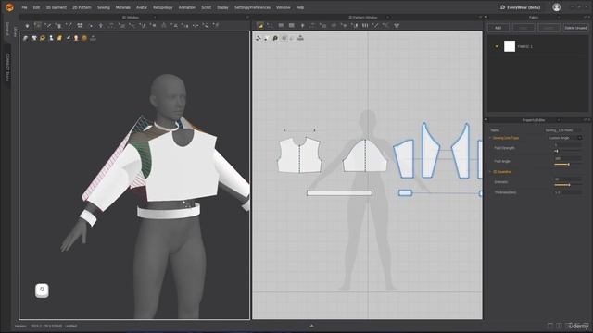This screenshot has height=333, width=593.
Task: Open the Settings/Preferences menu
Action: point(252,7)
